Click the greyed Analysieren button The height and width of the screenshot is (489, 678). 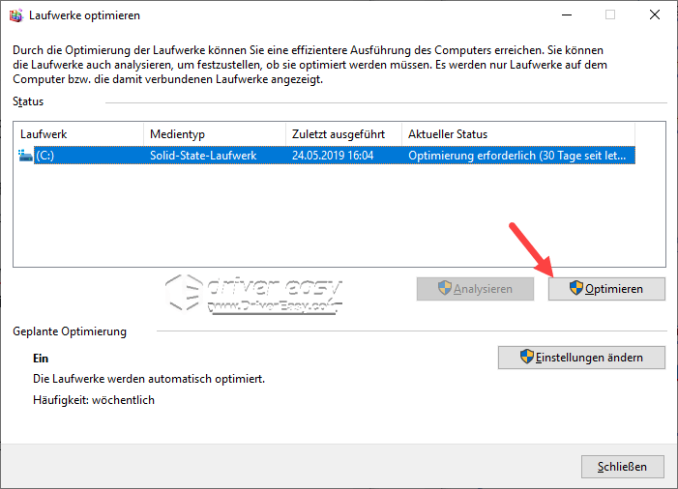pos(475,289)
